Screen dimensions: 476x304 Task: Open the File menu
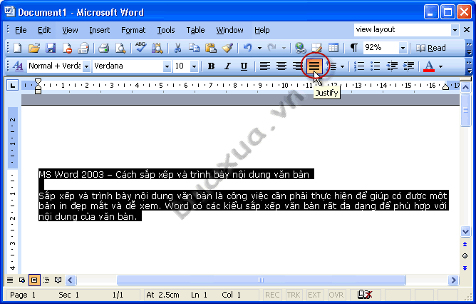[x=21, y=30]
